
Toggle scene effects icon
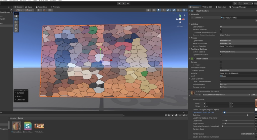click(168, 10)
